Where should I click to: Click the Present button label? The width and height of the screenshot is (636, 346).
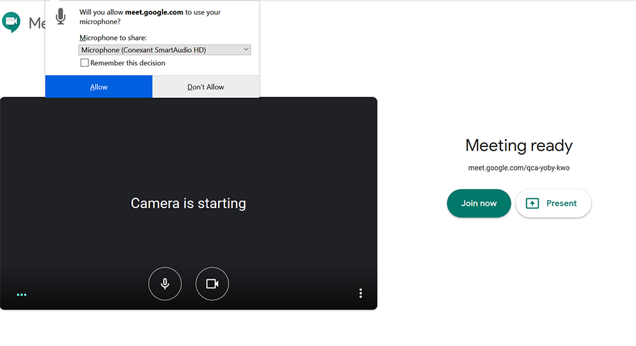tap(562, 204)
